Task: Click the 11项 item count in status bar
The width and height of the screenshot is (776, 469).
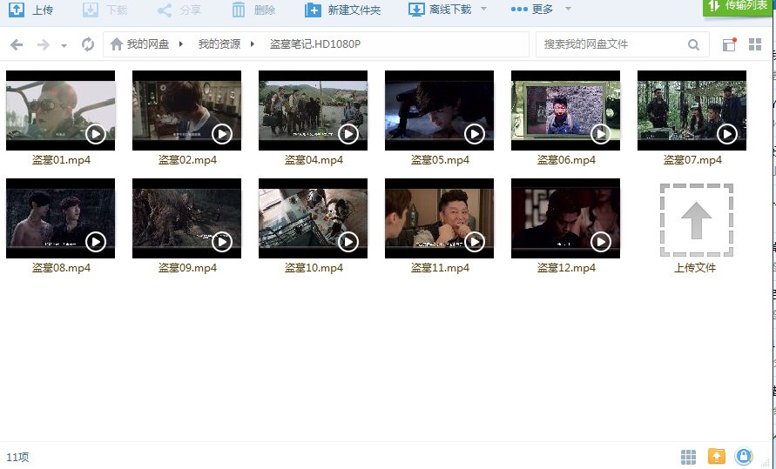Action: click(x=17, y=457)
